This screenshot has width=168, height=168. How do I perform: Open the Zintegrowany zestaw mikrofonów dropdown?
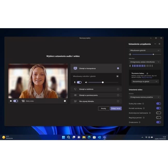[145, 62]
